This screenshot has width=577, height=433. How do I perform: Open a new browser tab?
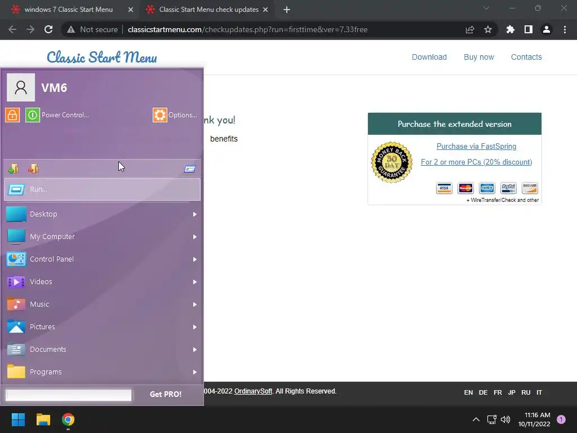pyautogui.click(x=287, y=10)
